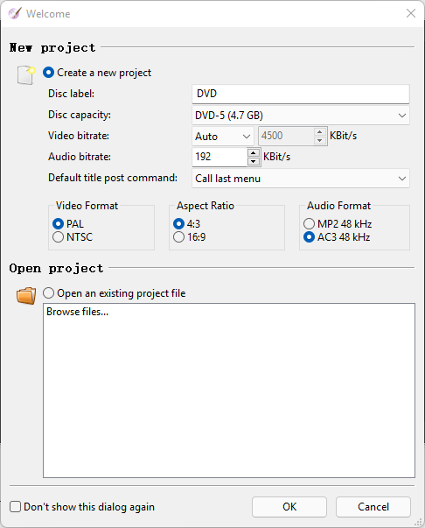
Task: Select Browse files... in the project list
Action: click(x=77, y=312)
